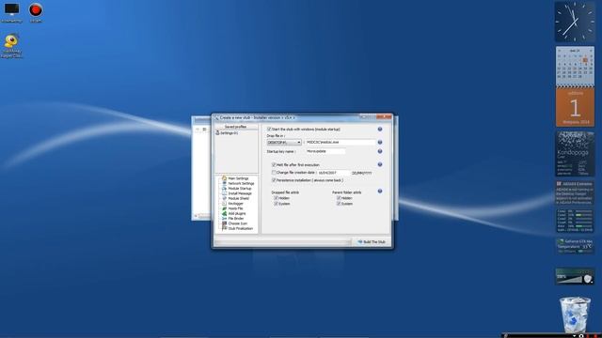The width and height of the screenshot is (602, 338).
Task: Select the Module Shield entry
Action: 238,198
